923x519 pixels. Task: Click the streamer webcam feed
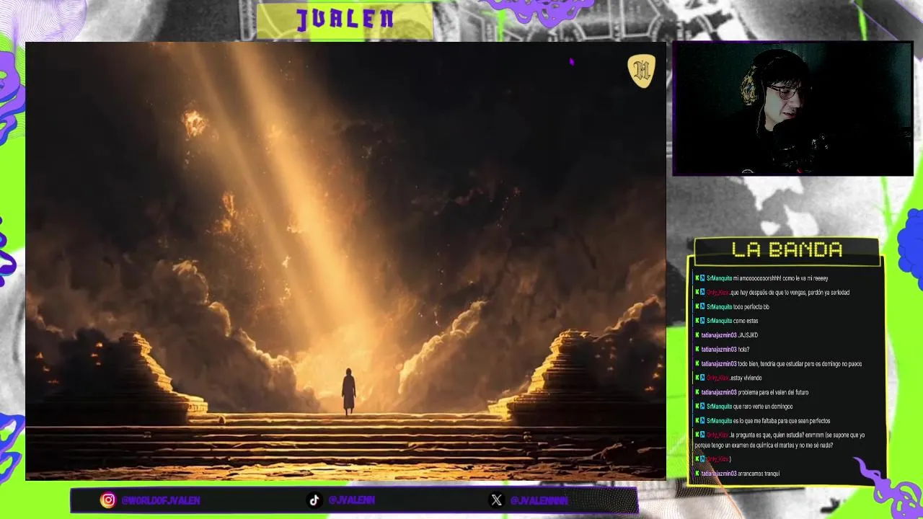(x=792, y=108)
